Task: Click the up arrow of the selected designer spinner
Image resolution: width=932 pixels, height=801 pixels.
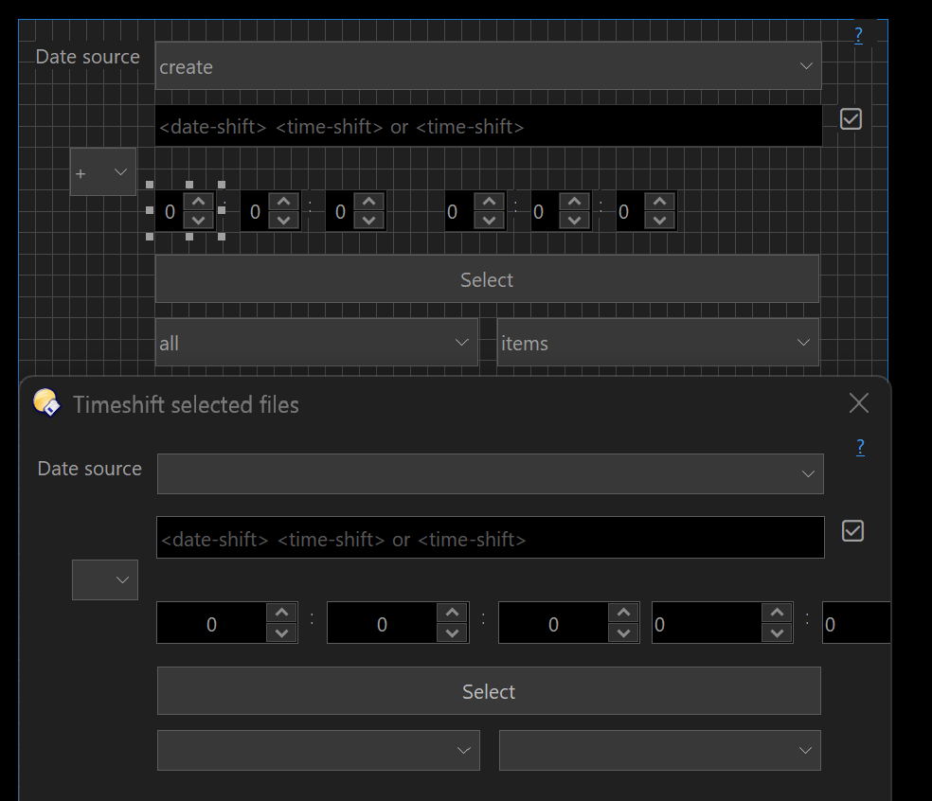Action: (x=197, y=202)
